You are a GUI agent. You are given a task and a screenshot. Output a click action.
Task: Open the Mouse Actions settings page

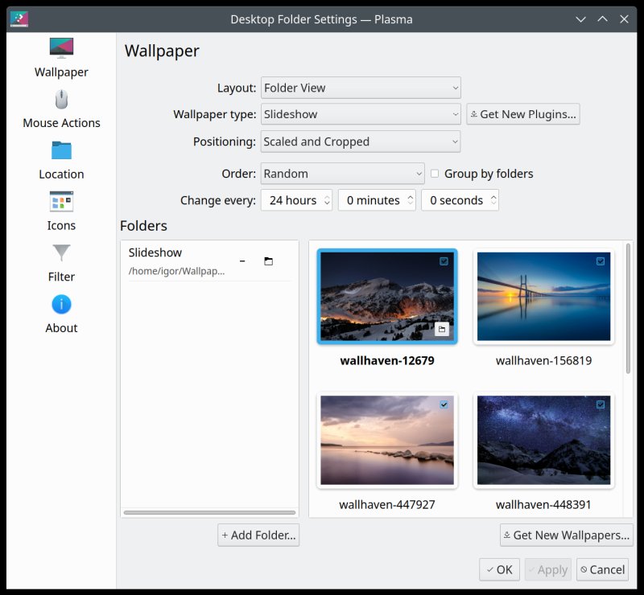click(x=61, y=109)
